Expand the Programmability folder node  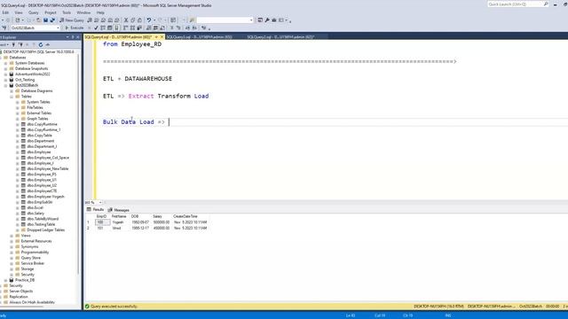tap(12, 252)
